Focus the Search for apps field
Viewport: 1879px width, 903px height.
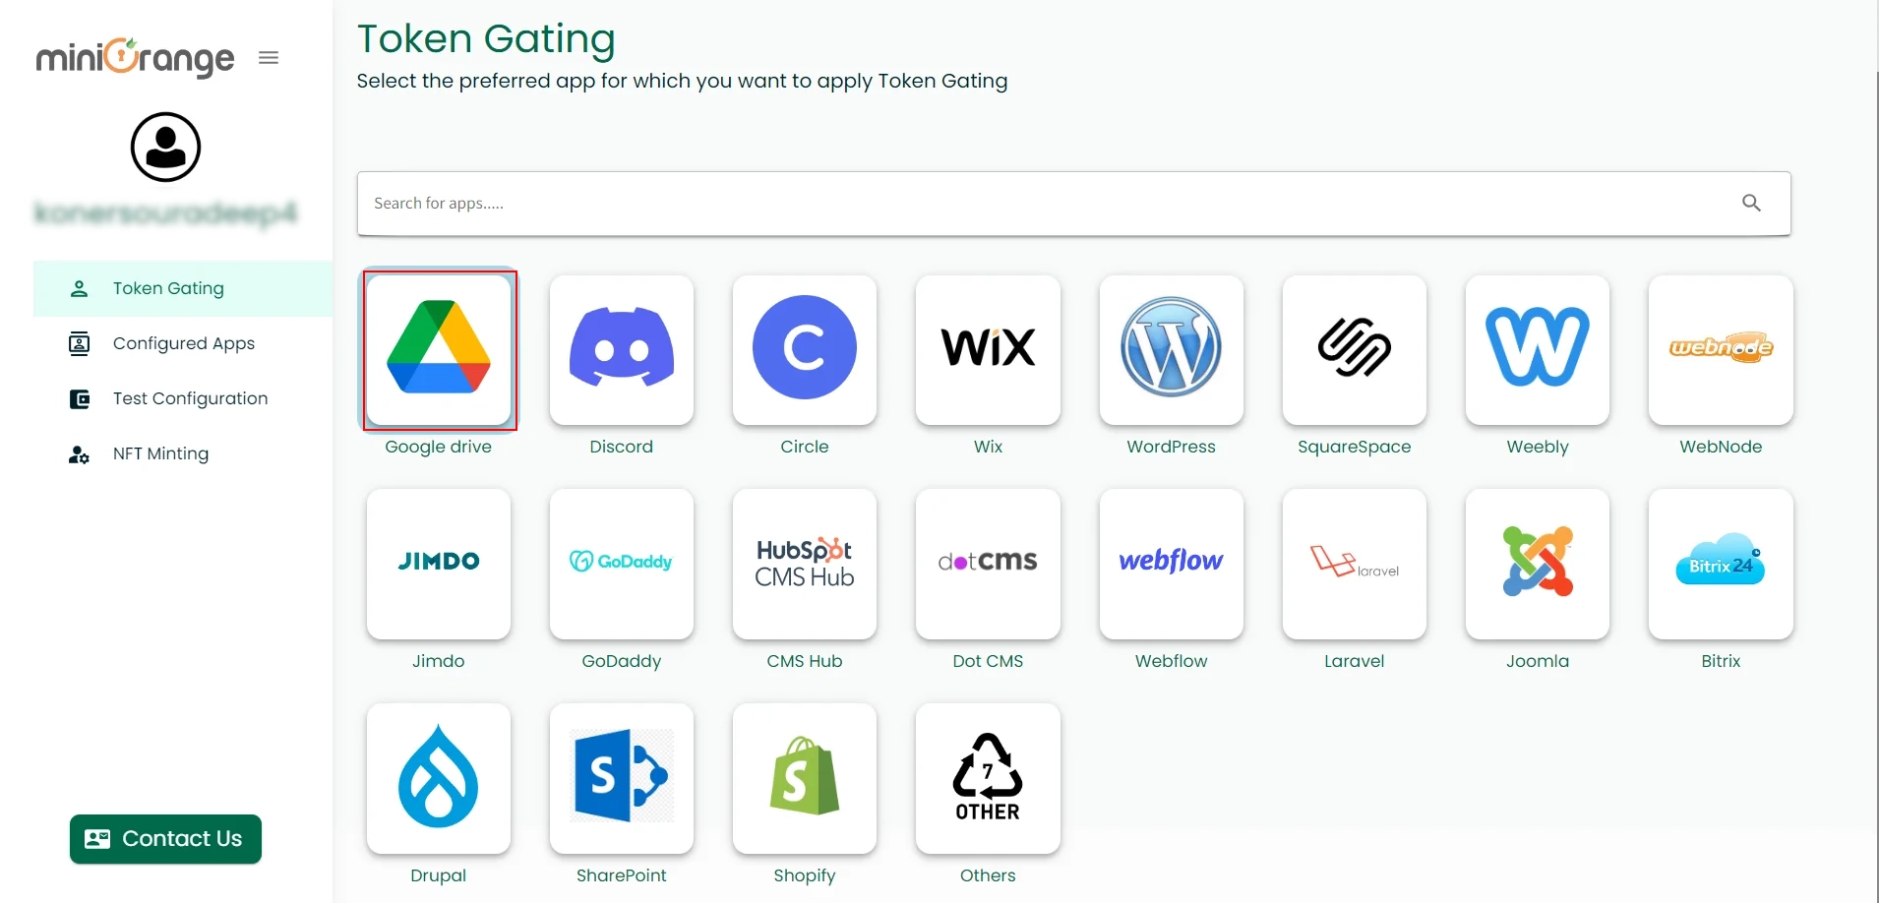pos(1073,204)
